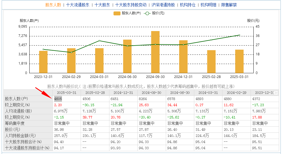Click shareholder count 4880
The width and height of the screenshot is (283, 154).
pos(227,99)
